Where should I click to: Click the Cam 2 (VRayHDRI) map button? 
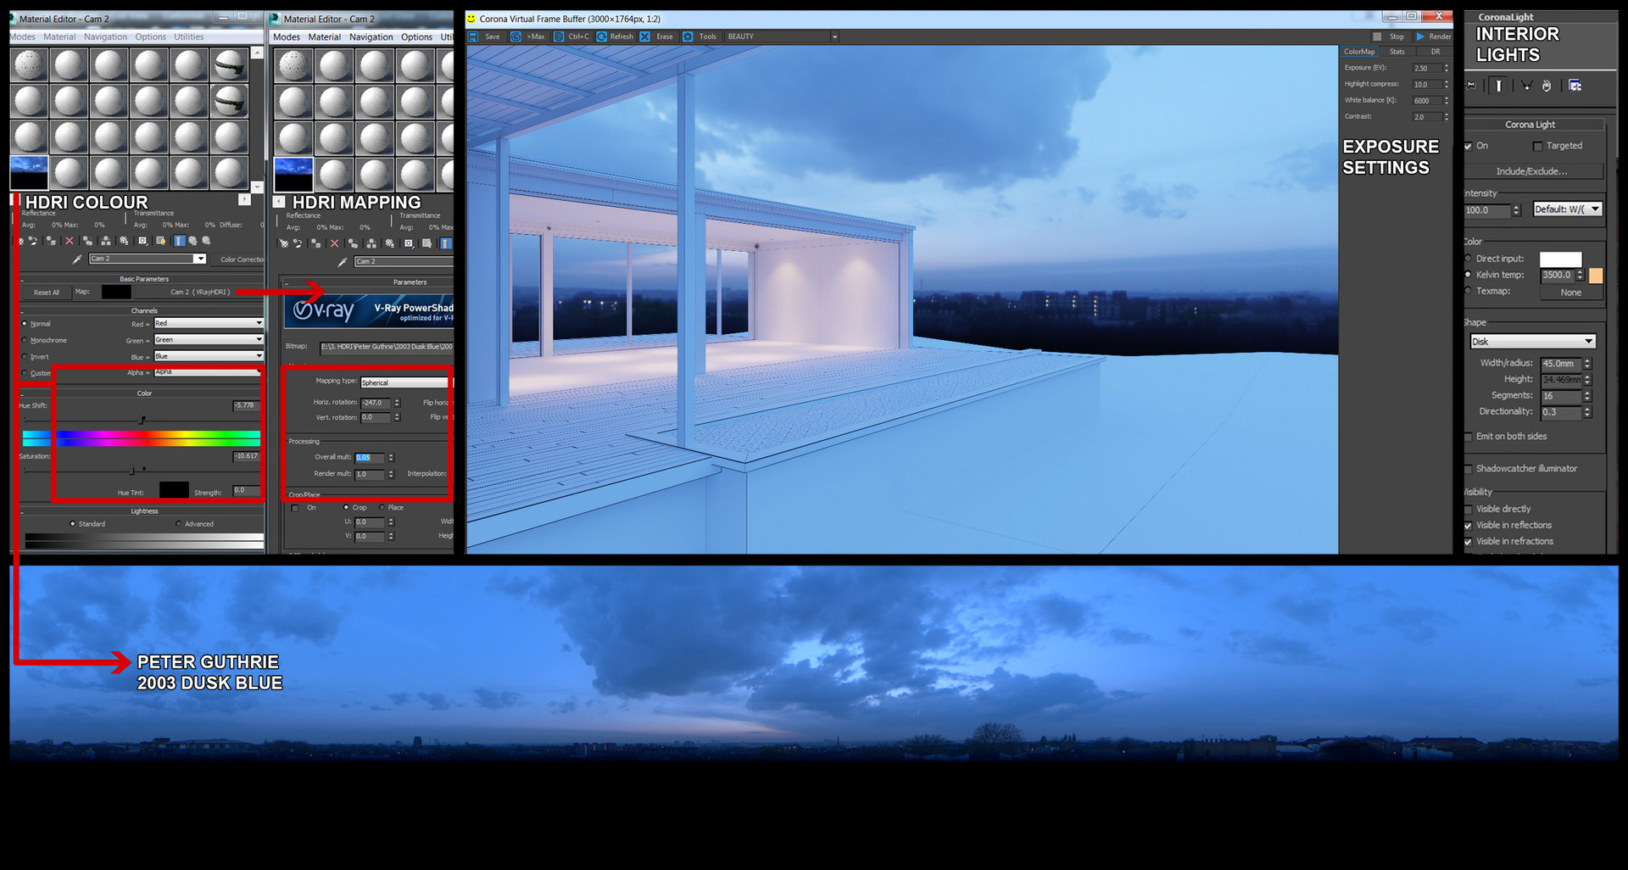click(199, 293)
